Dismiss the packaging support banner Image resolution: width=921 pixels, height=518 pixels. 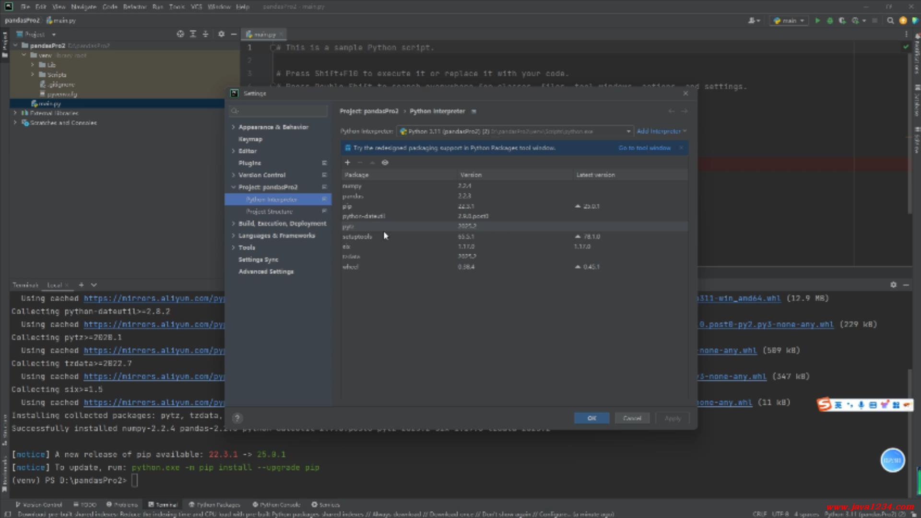coord(681,148)
